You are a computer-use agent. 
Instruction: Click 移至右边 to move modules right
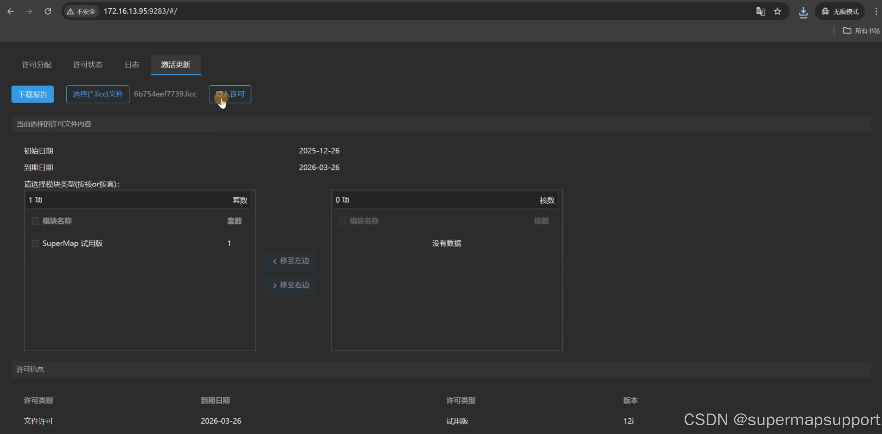tap(290, 285)
